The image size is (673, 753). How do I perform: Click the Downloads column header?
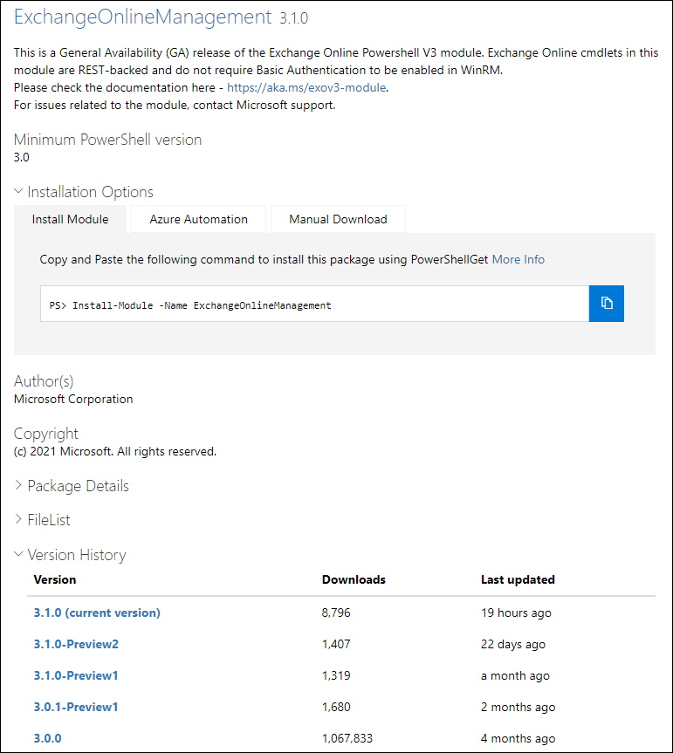tap(354, 579)
